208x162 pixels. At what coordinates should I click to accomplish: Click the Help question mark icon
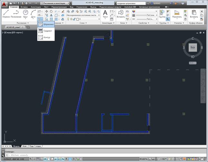[183, 3]
